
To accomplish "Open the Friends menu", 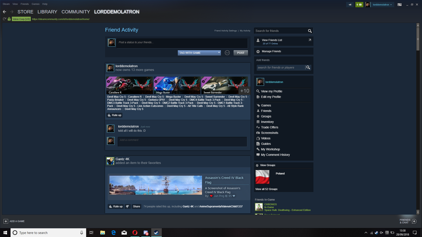I will [x=25, y=4].
